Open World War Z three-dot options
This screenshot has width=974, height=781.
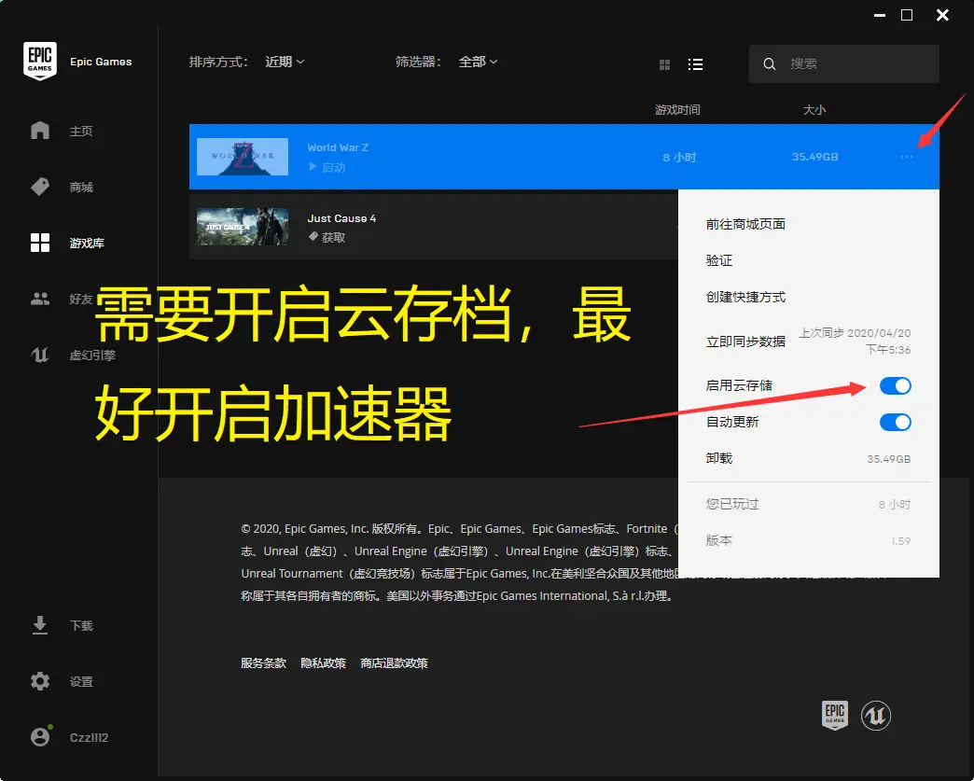click(907, 157)
